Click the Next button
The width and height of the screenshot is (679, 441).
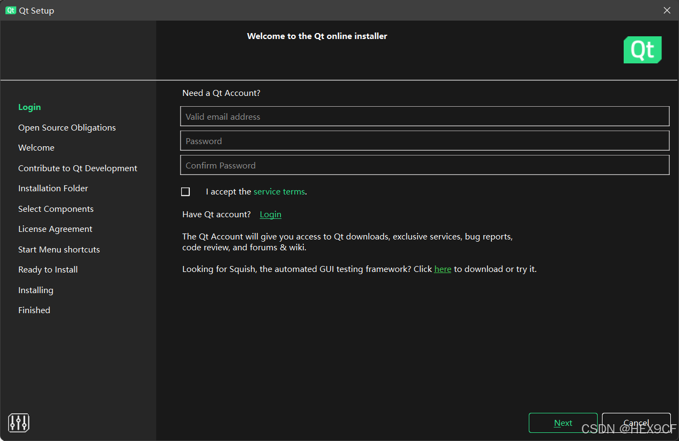point(563,423)
